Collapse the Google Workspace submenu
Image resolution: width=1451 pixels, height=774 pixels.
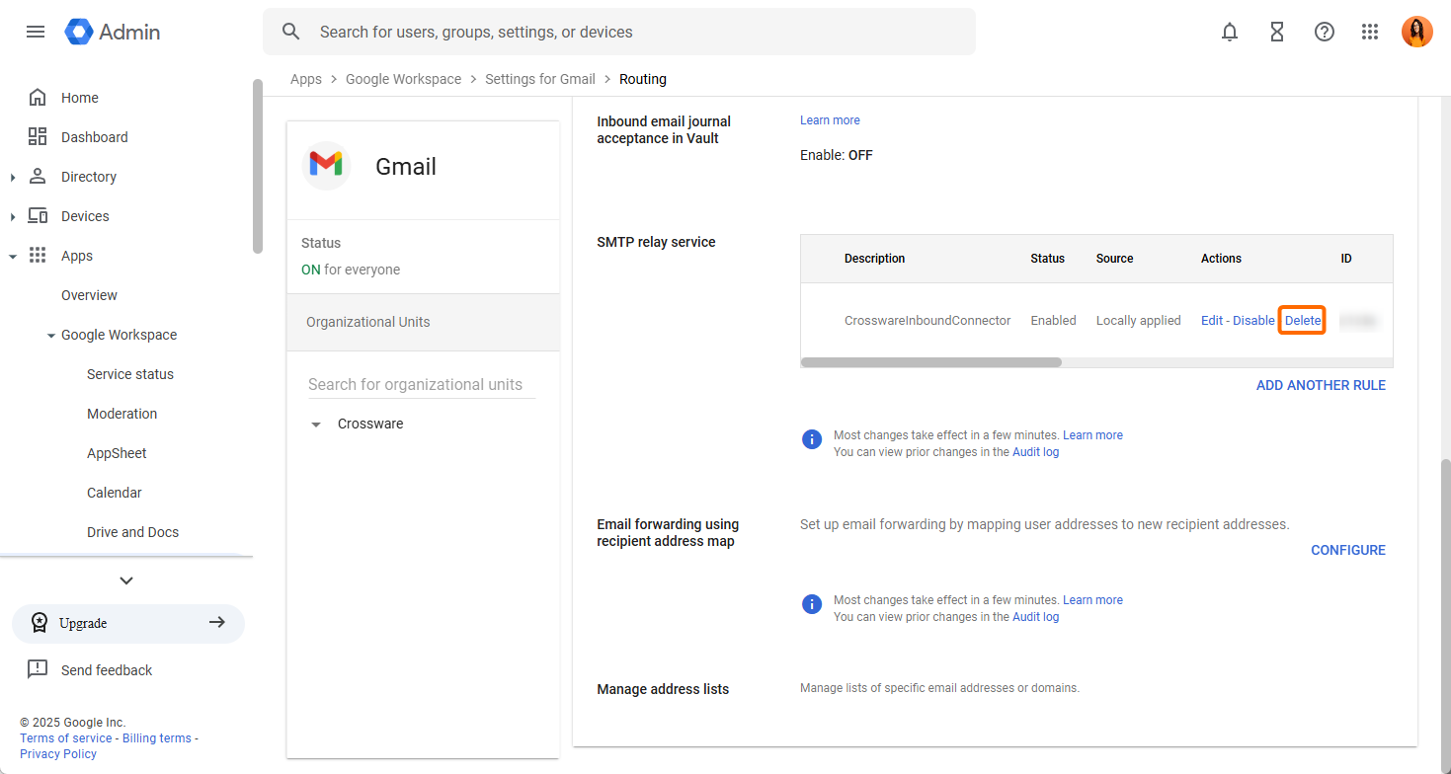(x=51, y=336)
